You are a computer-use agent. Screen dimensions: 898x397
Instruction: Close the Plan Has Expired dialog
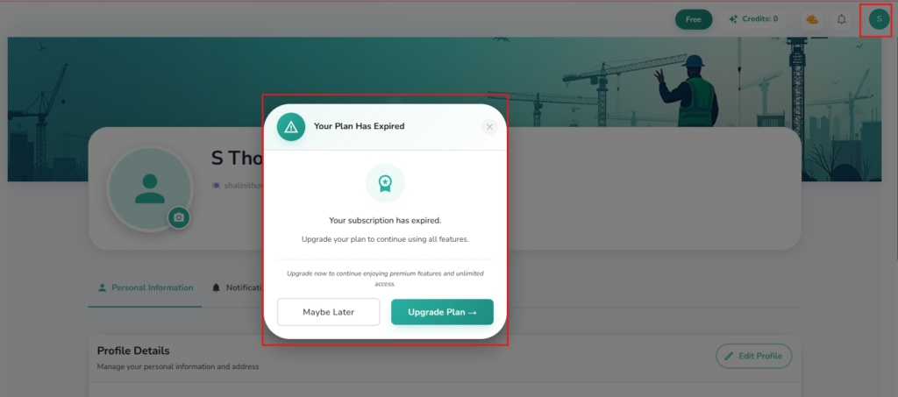(489, 127)
